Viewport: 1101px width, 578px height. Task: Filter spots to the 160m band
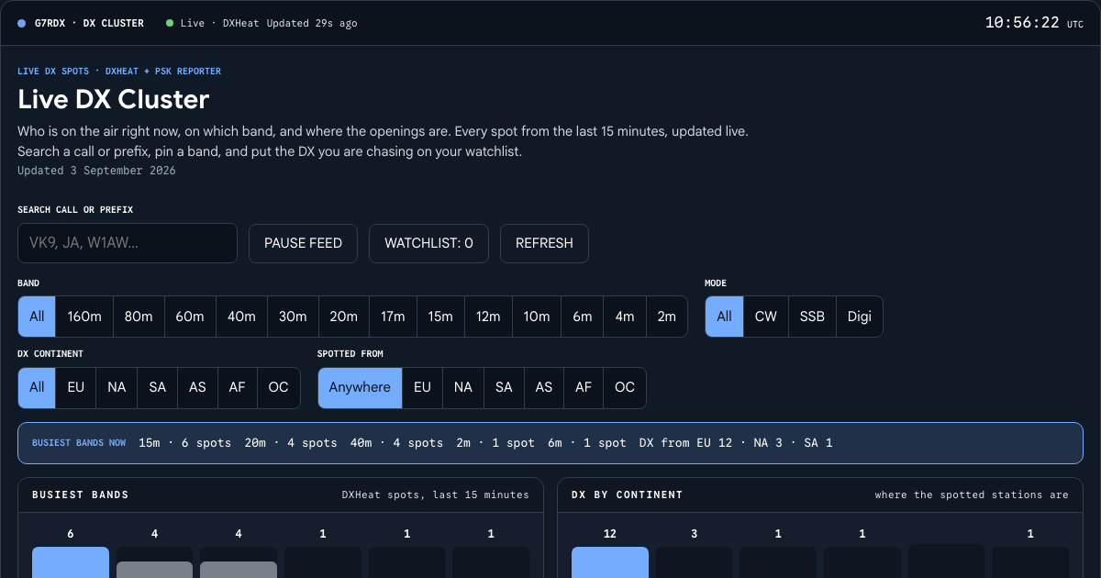[84, 317]
